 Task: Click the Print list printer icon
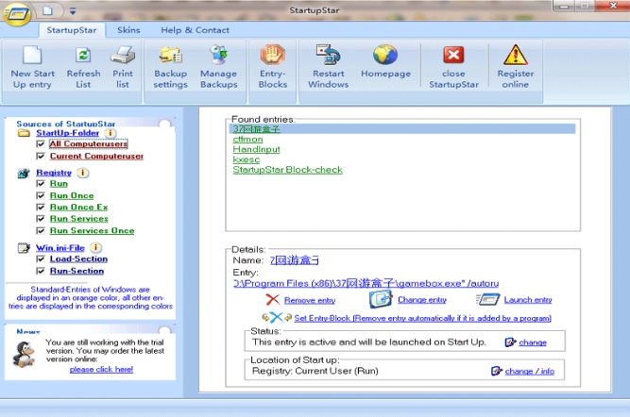[123, 55]
